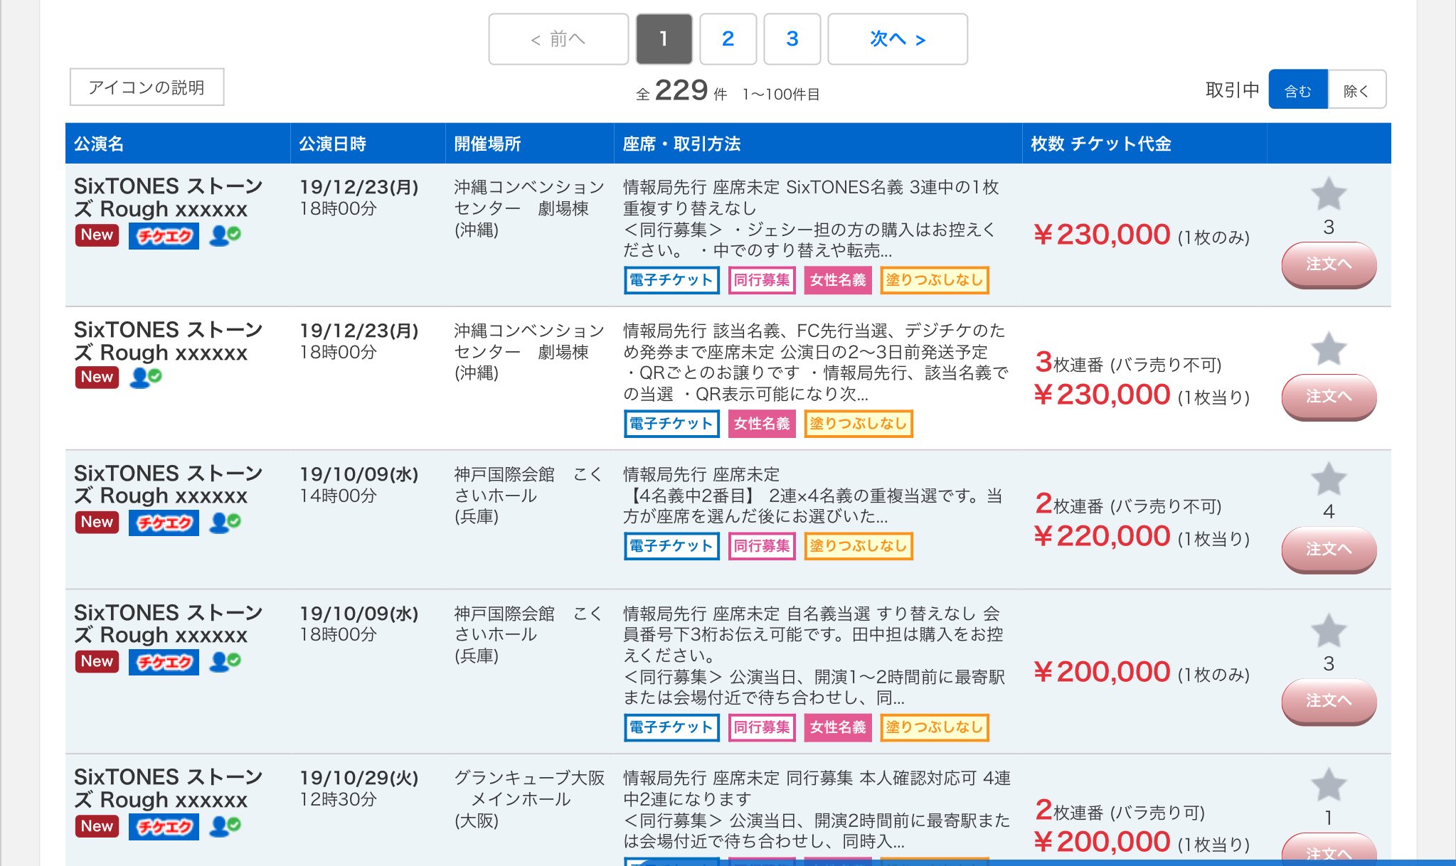Screen dimensions: 1456x866
Task: Go to page 2 of results
Action: coord(728,39)
